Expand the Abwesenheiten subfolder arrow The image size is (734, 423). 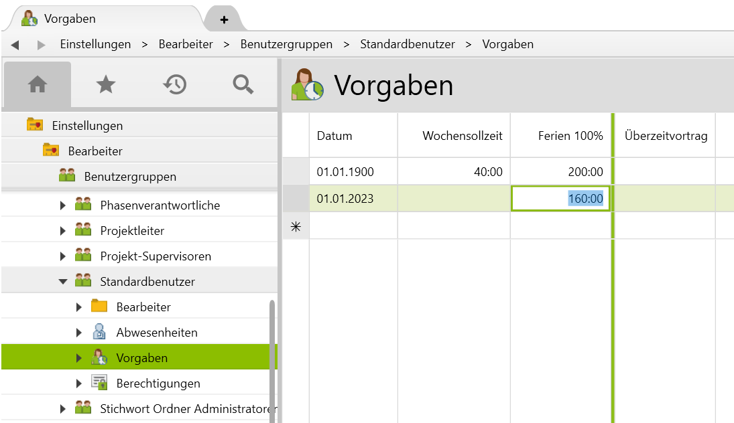point(79,333)
